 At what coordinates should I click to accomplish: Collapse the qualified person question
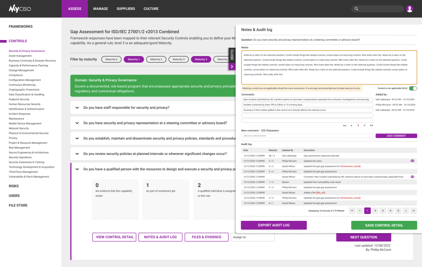click(76, 169)
